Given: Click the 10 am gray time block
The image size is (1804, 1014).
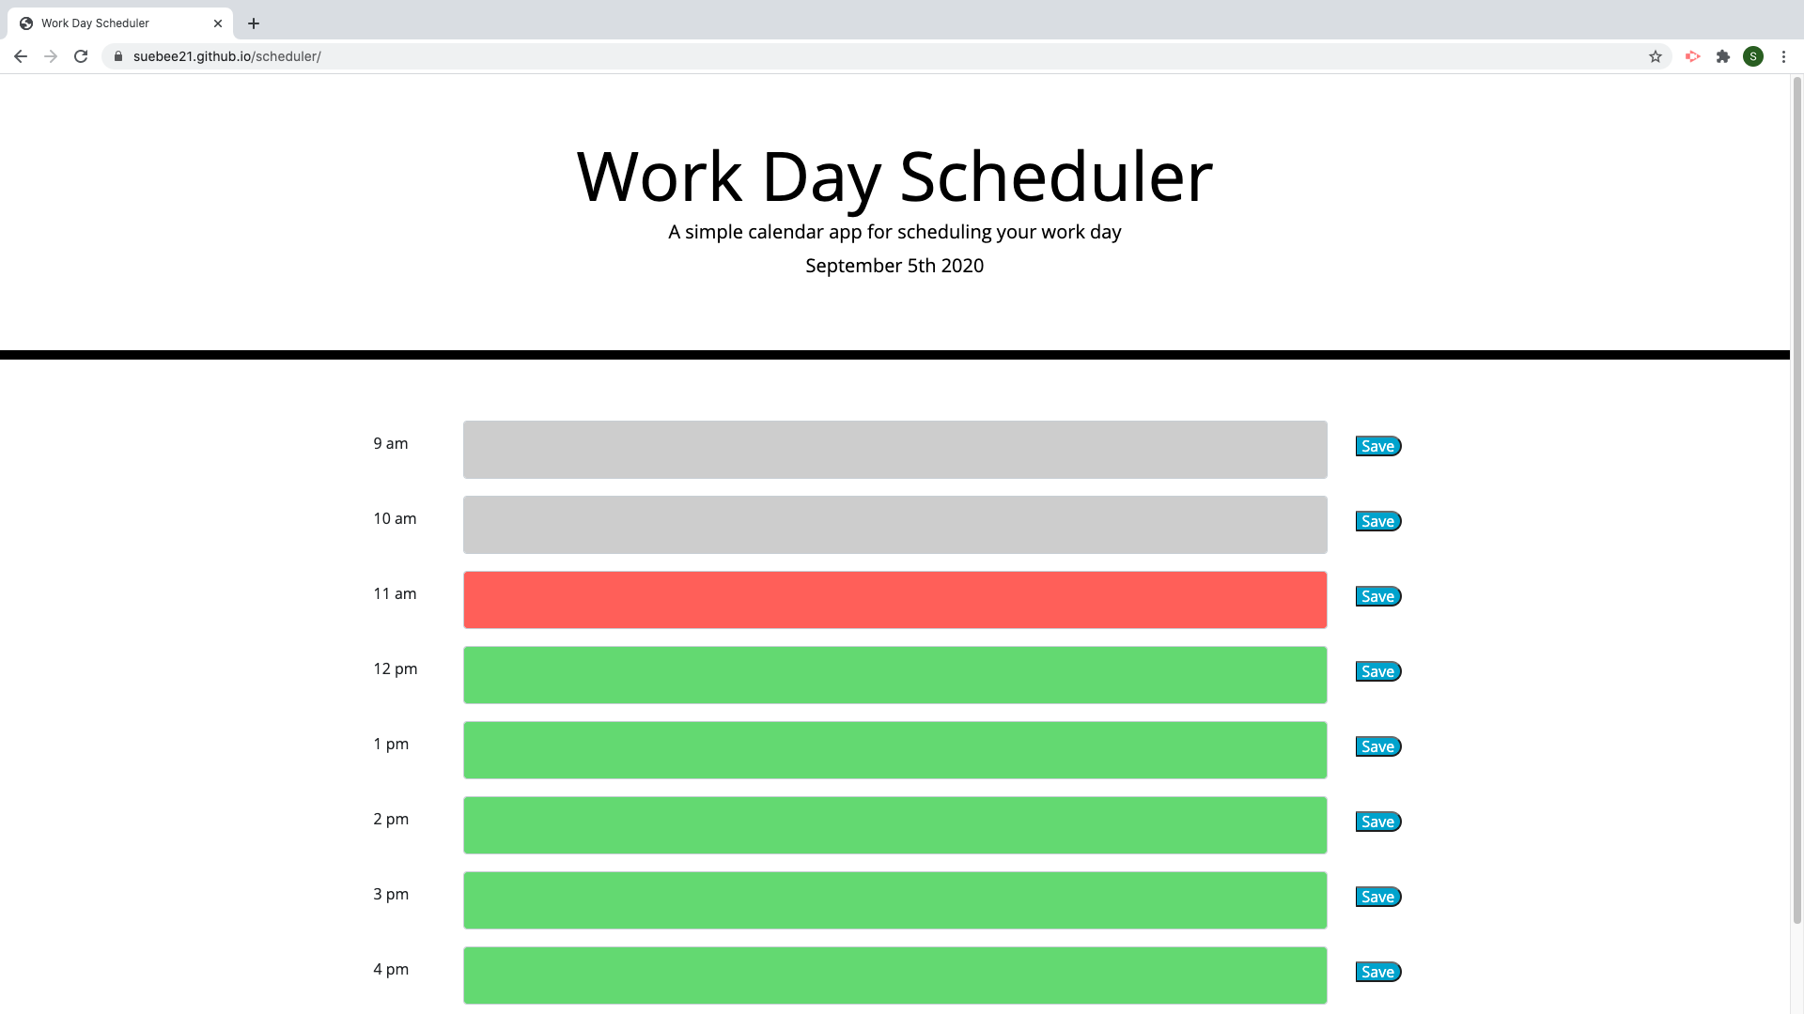Looking at the screenshot, I should (894, 525).
